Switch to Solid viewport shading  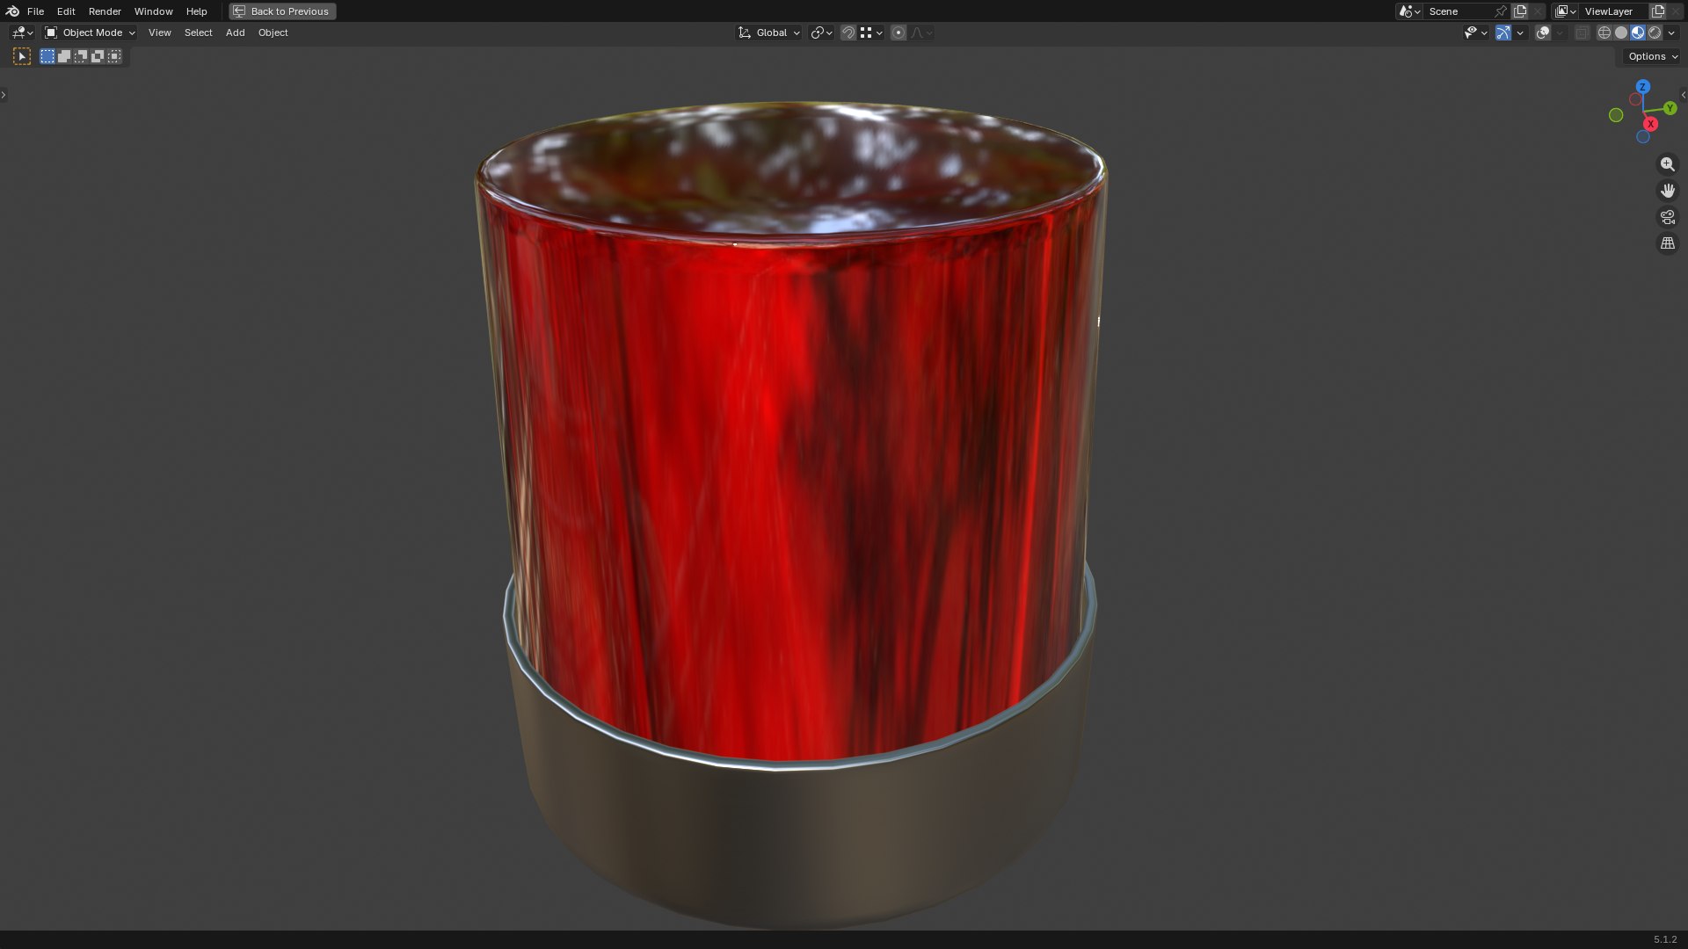[1621, 33]
